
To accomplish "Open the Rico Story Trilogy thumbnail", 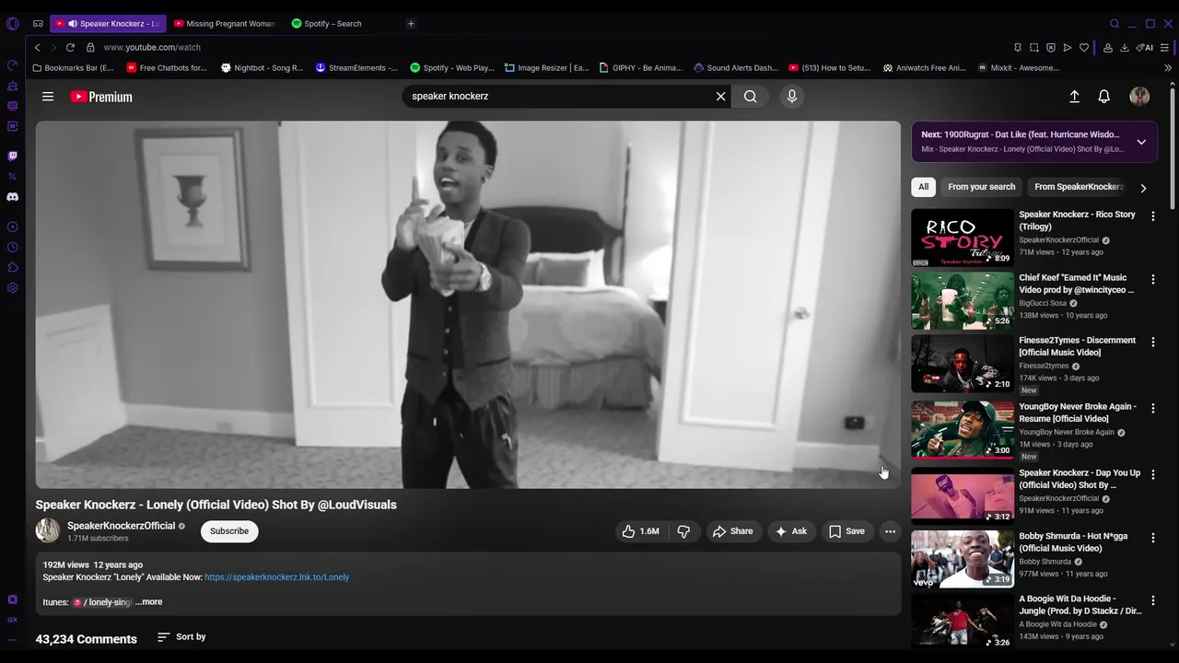I will [x=963, y=238].
